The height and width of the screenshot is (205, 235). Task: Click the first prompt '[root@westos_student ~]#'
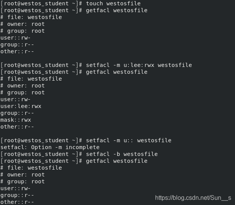pyautogui.click(x=41, y=3)
